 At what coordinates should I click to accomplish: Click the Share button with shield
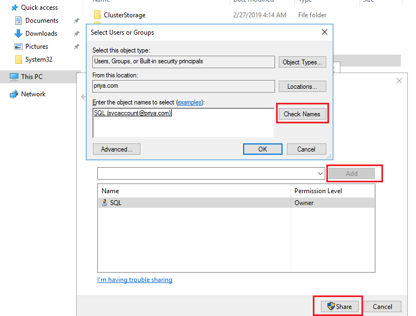tap(340, 306)
